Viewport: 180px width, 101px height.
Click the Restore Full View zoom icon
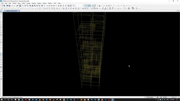(33, 6)
